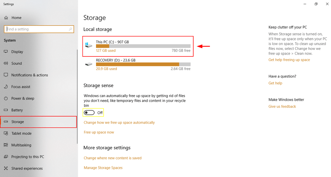The width and height of the screenshot is (331, 177).
Task: Open Shared experiences settings
Action: coord(27,168)
